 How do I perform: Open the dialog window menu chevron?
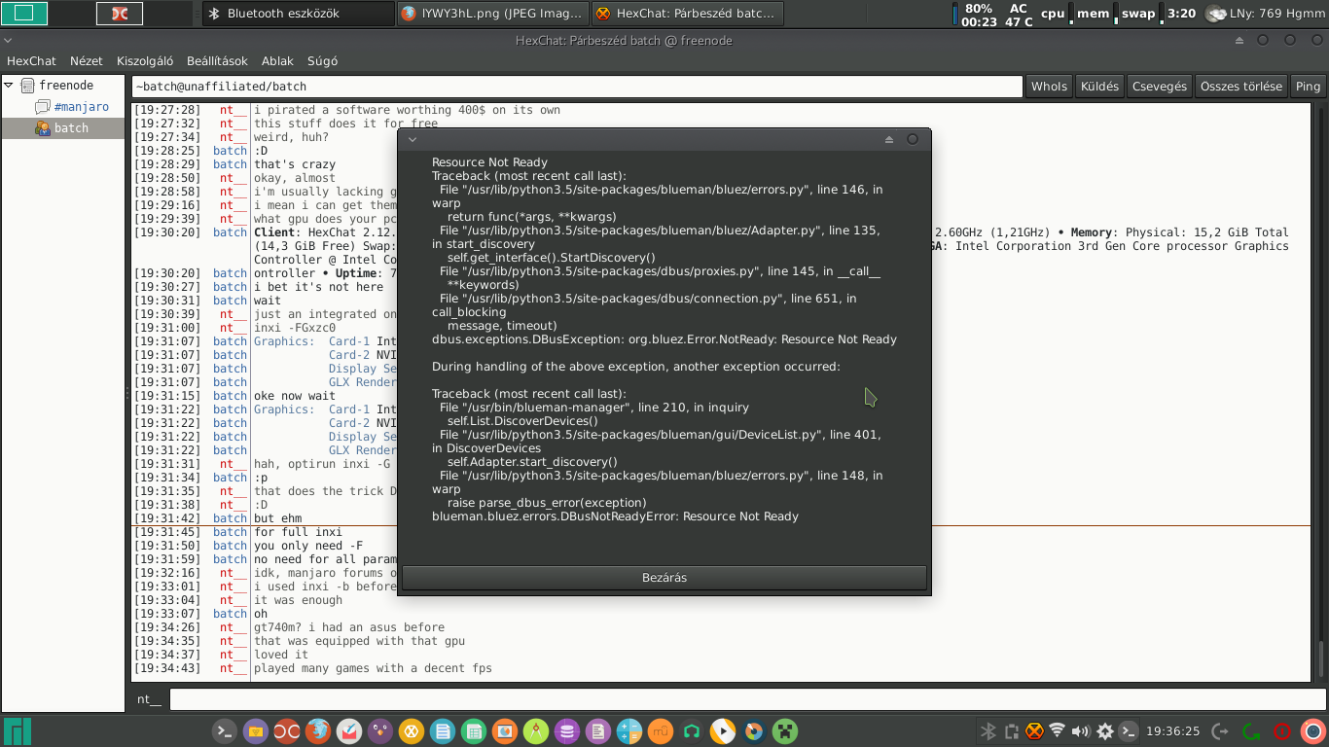click(x=413, y=140)
